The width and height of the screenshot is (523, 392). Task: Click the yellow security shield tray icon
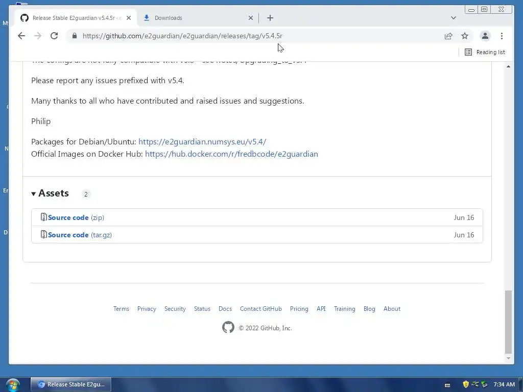point(466,384)
